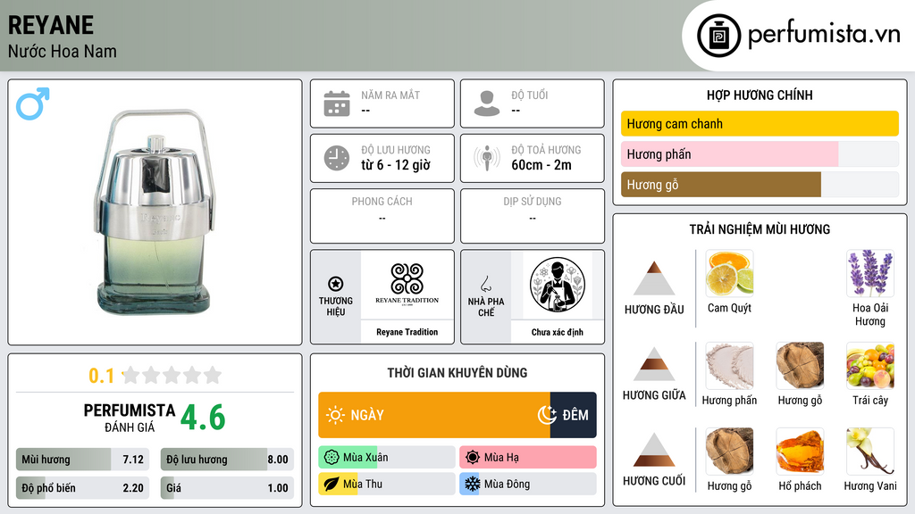Click the Hương cam chanh accord bar
Screen dimensions: 915x514
coord(760,123)
